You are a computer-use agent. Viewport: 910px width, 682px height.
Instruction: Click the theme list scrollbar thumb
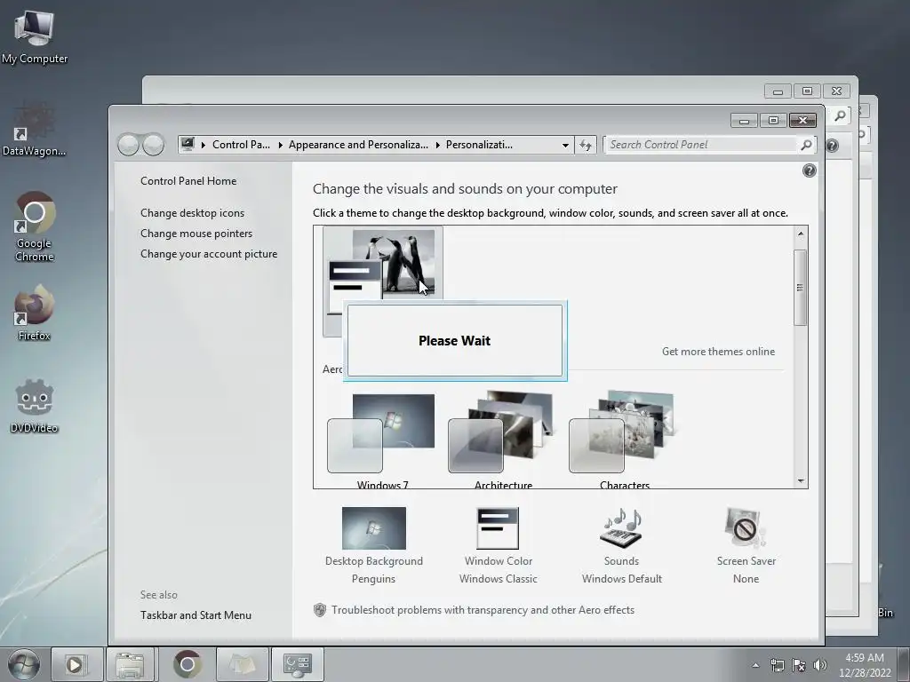coord(801,288)
